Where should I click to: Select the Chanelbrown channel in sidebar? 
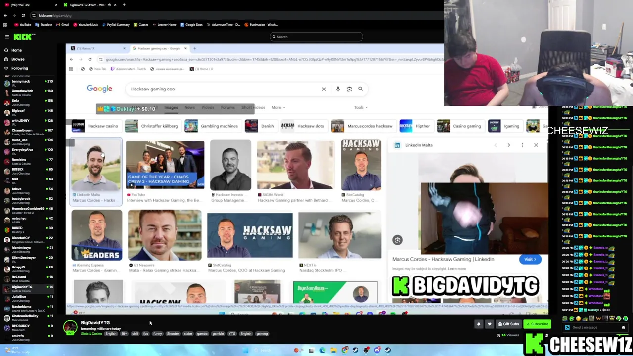[x=27, y=132]
